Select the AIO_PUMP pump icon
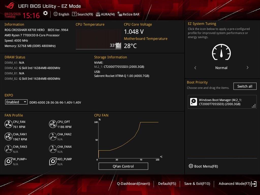 [x=53, y=161]
